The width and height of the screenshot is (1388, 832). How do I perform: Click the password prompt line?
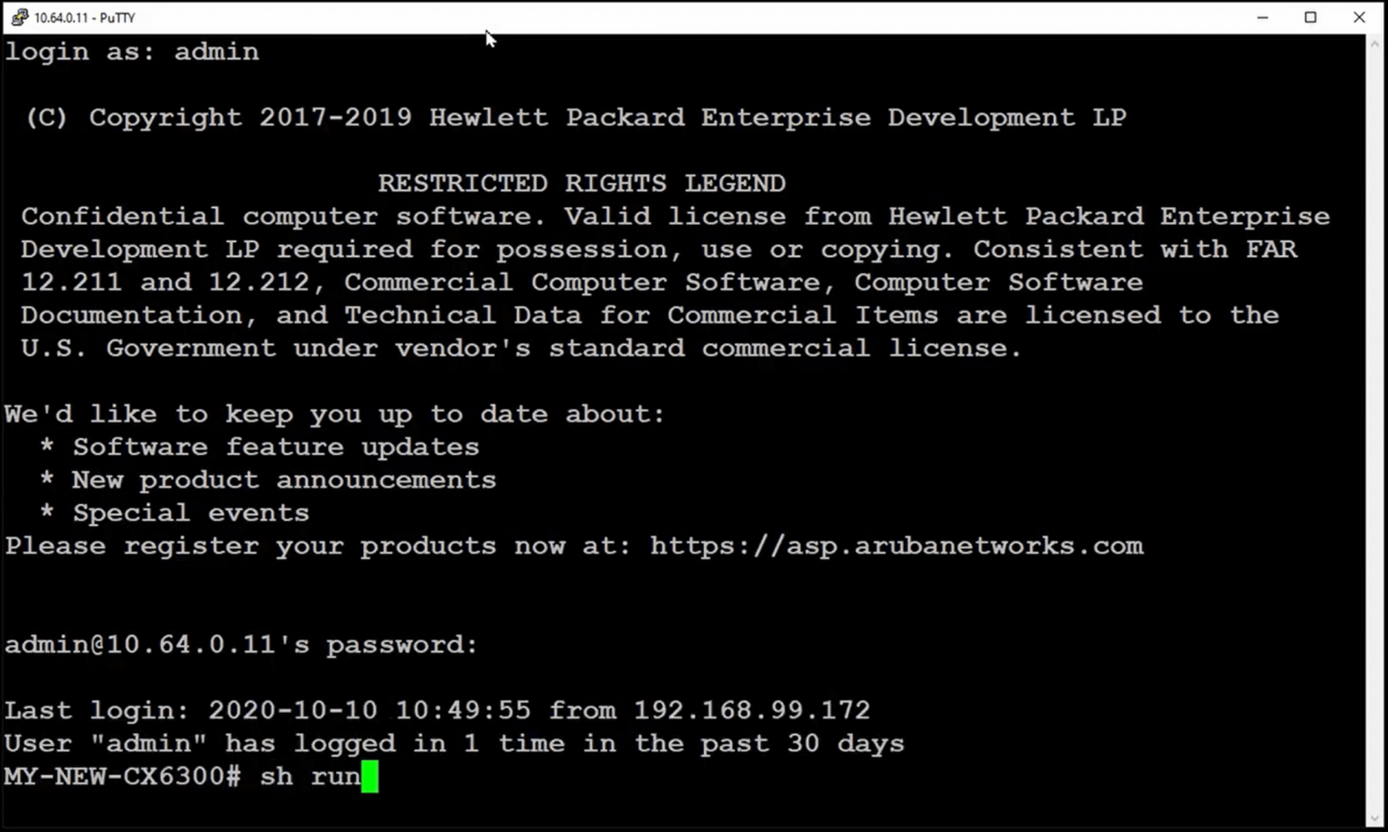[x=240, y=644]
